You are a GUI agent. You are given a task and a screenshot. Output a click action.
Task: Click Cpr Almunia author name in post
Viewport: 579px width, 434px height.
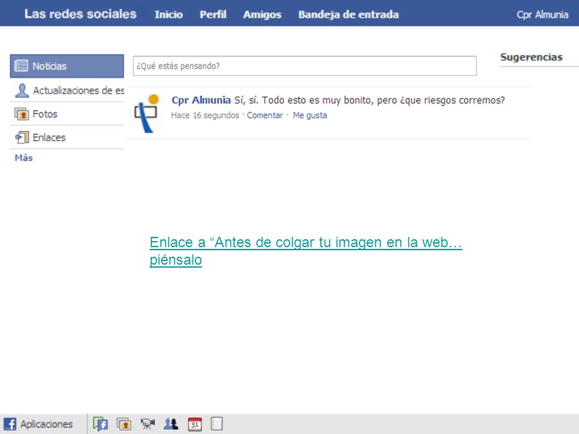tap(201, 100)
